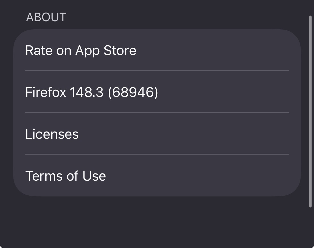
Task: Open the Licenses page
Action: coord(52,134)
